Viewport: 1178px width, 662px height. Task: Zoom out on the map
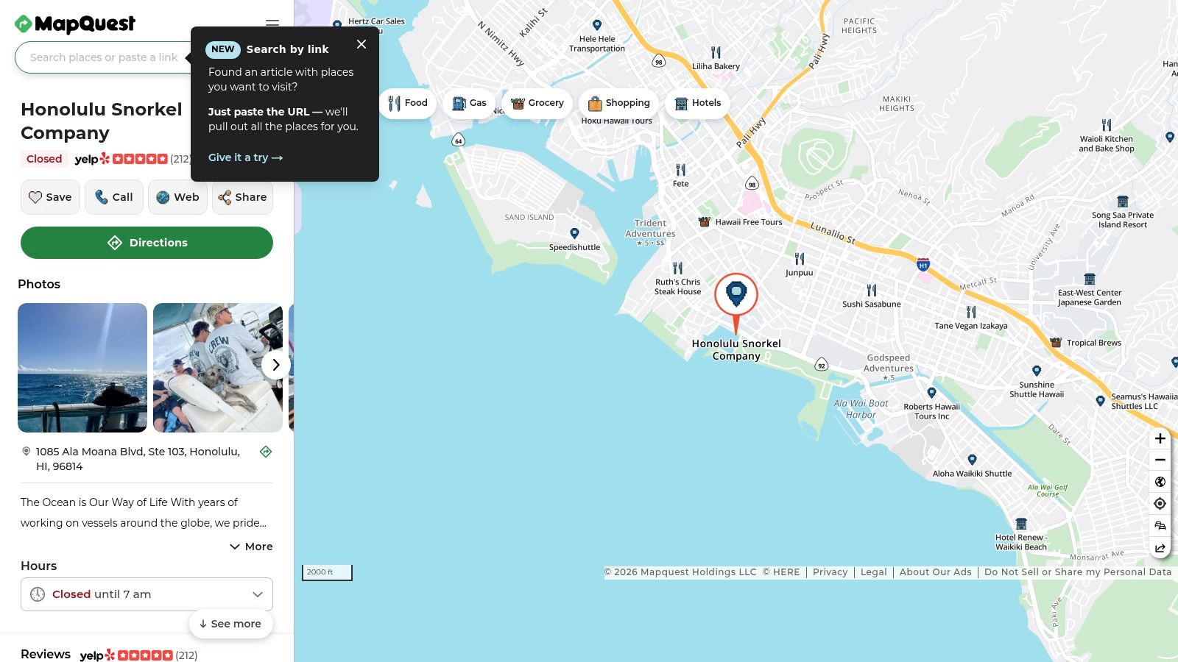click(x=1160, y=459)
